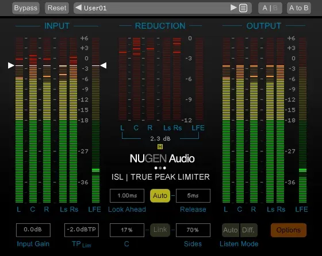Viewport: 322px width, 256px height.
Task: Click the three dots below logo
Action: 160,168
